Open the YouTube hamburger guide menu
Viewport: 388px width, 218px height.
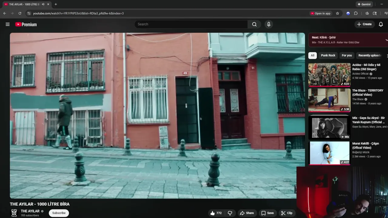click(x=8, y=24)
